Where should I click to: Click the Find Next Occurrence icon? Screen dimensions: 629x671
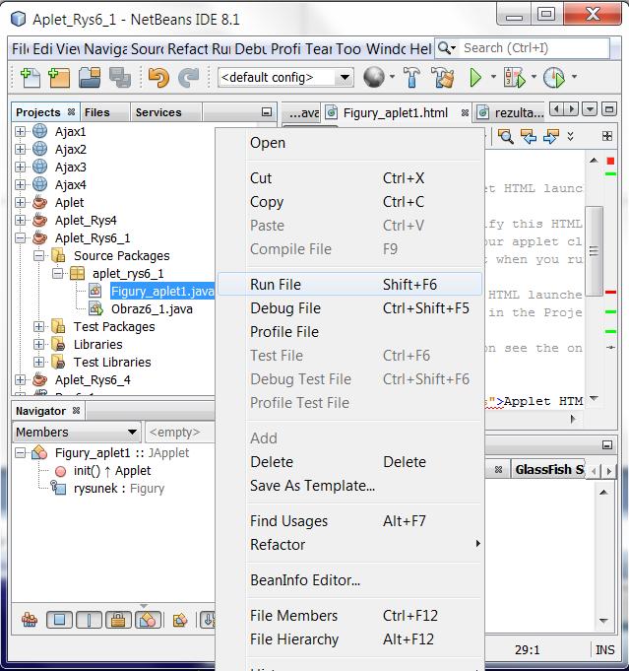[x=551, y=137]
